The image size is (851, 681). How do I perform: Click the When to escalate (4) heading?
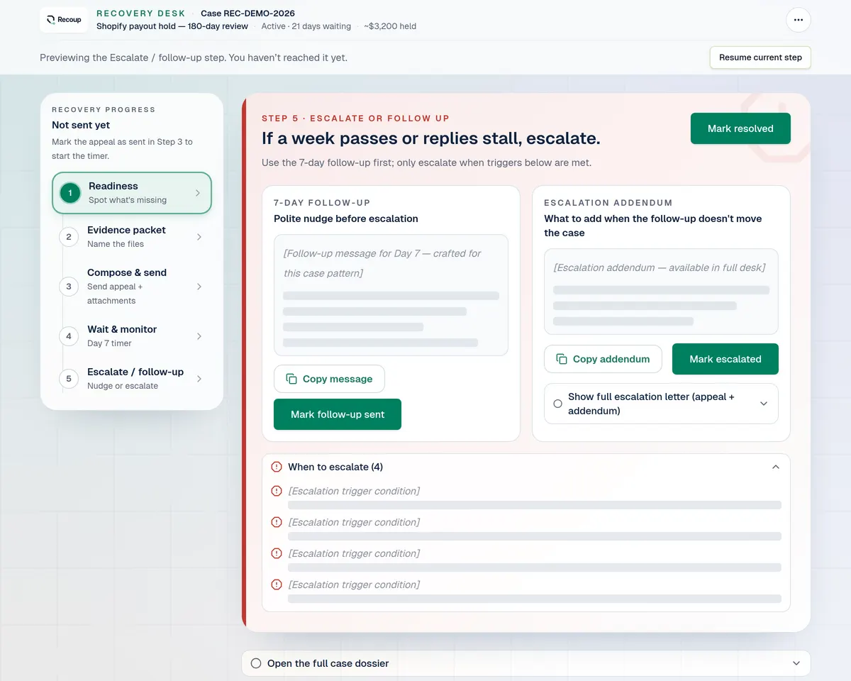tap(335, 467)
